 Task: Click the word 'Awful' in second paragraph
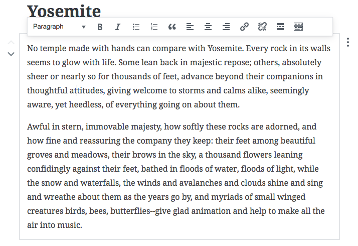pos(38,127)
